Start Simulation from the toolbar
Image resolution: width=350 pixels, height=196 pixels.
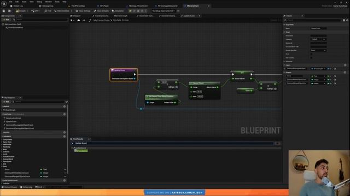coord(118,11)
